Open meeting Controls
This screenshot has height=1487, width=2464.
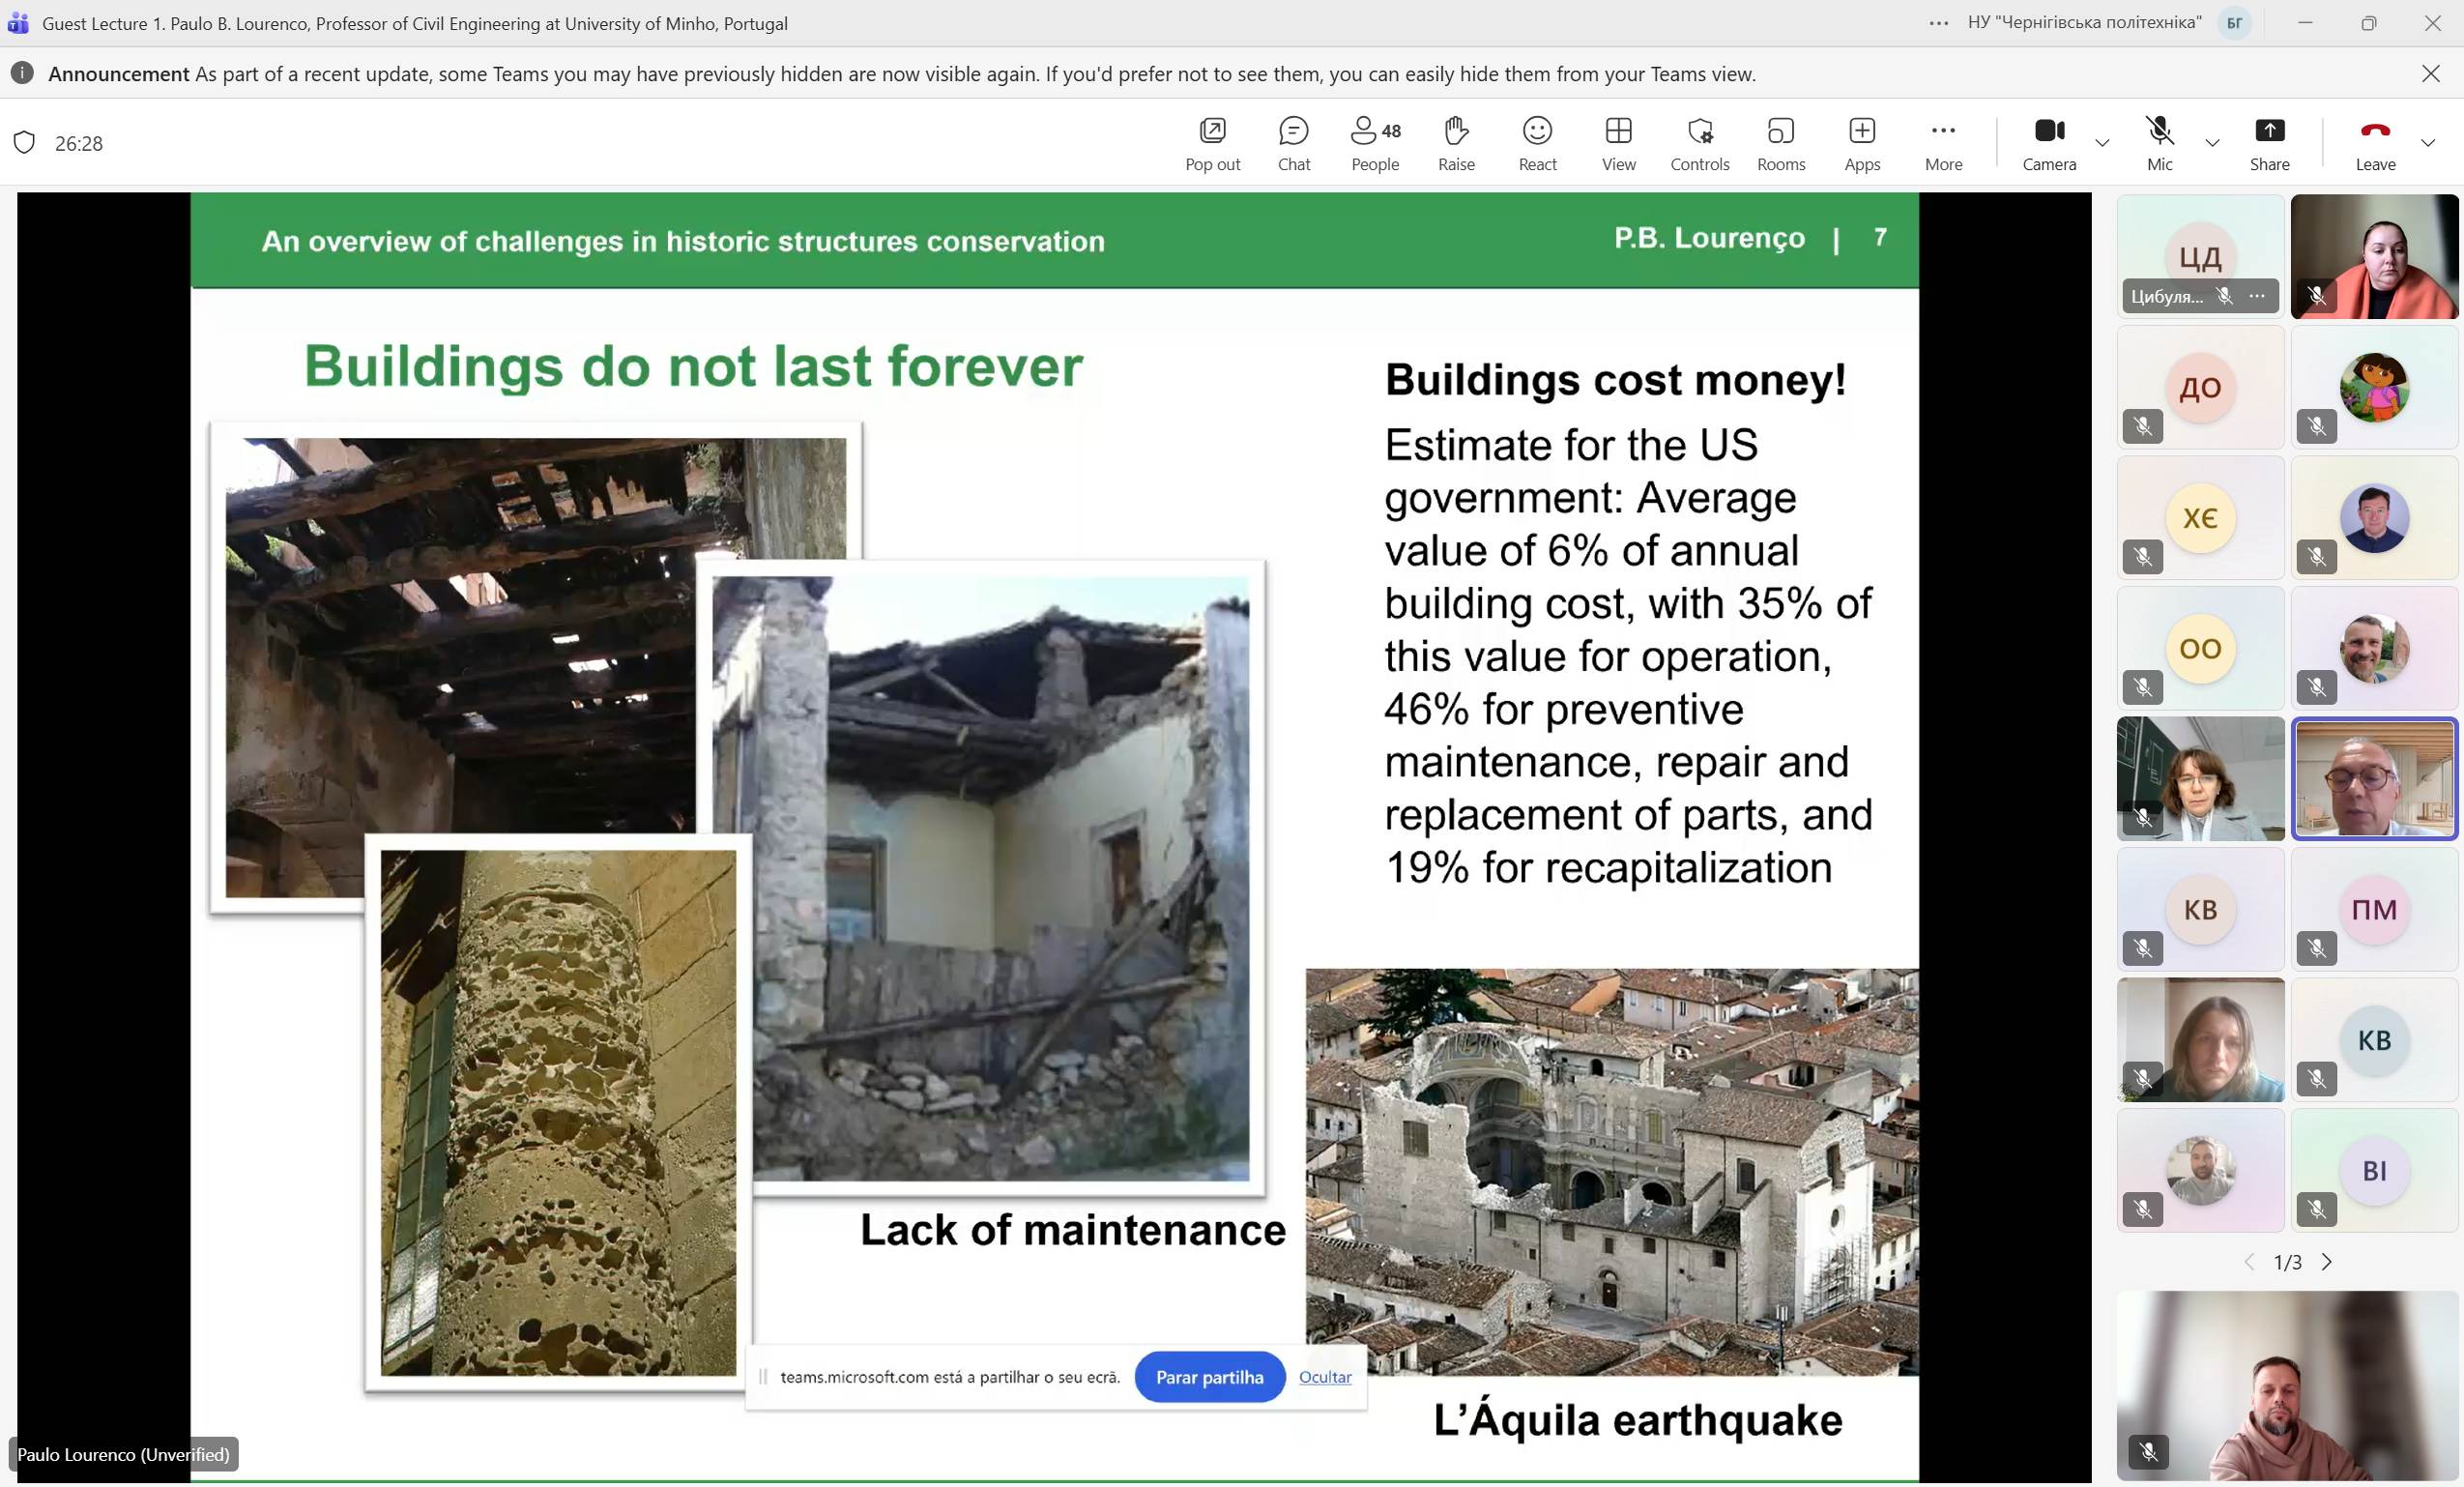pyautogui.click(x=1699, y=143)
